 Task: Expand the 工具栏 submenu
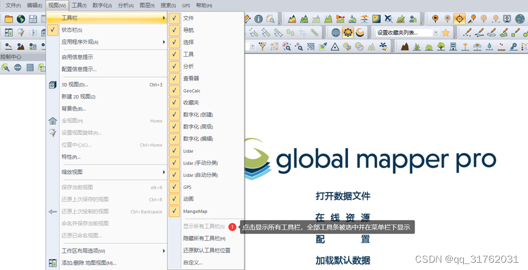(106, 18)
